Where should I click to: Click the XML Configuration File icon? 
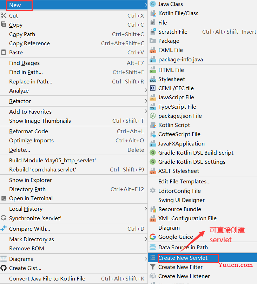153,218
